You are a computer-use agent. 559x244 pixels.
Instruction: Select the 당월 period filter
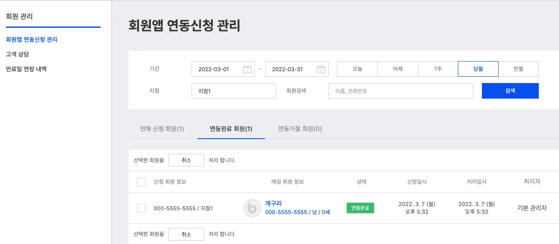click(x=478, y=69)
